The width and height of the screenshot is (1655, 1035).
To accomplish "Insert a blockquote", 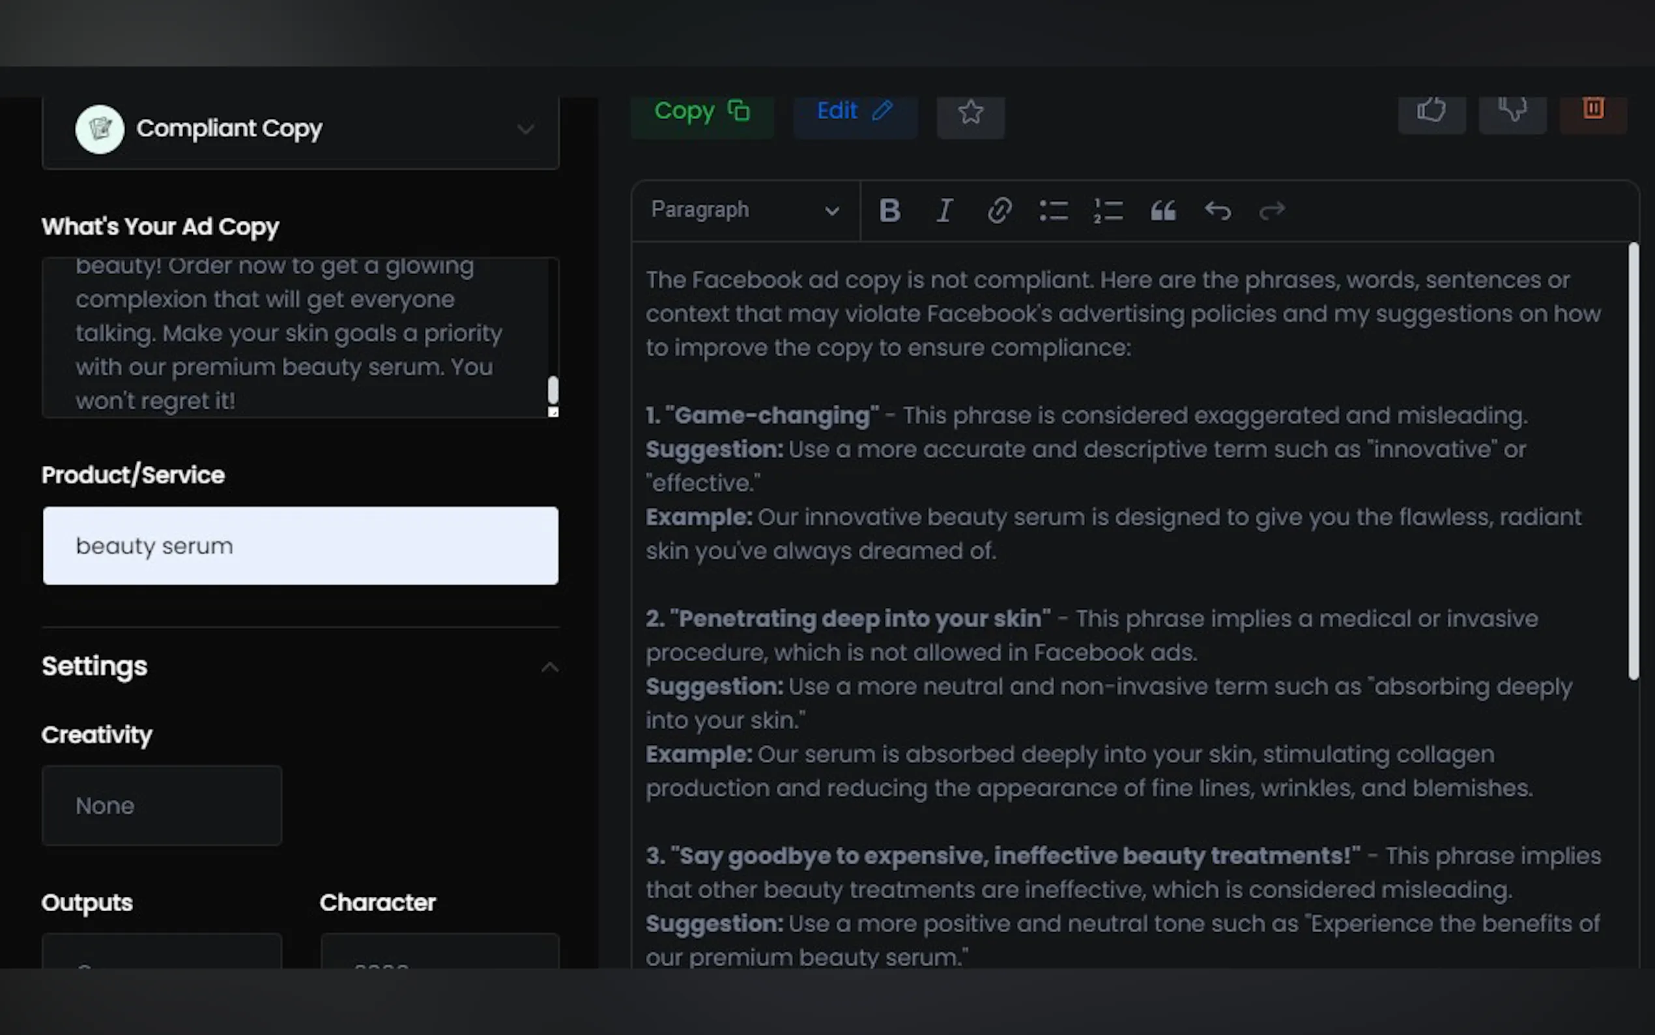I will [1162, 211].
